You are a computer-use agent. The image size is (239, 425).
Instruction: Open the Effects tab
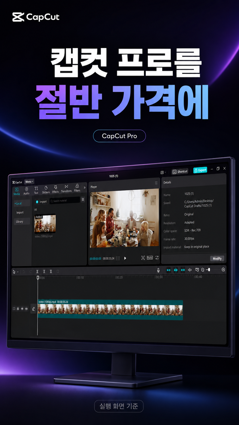[55, 189]
